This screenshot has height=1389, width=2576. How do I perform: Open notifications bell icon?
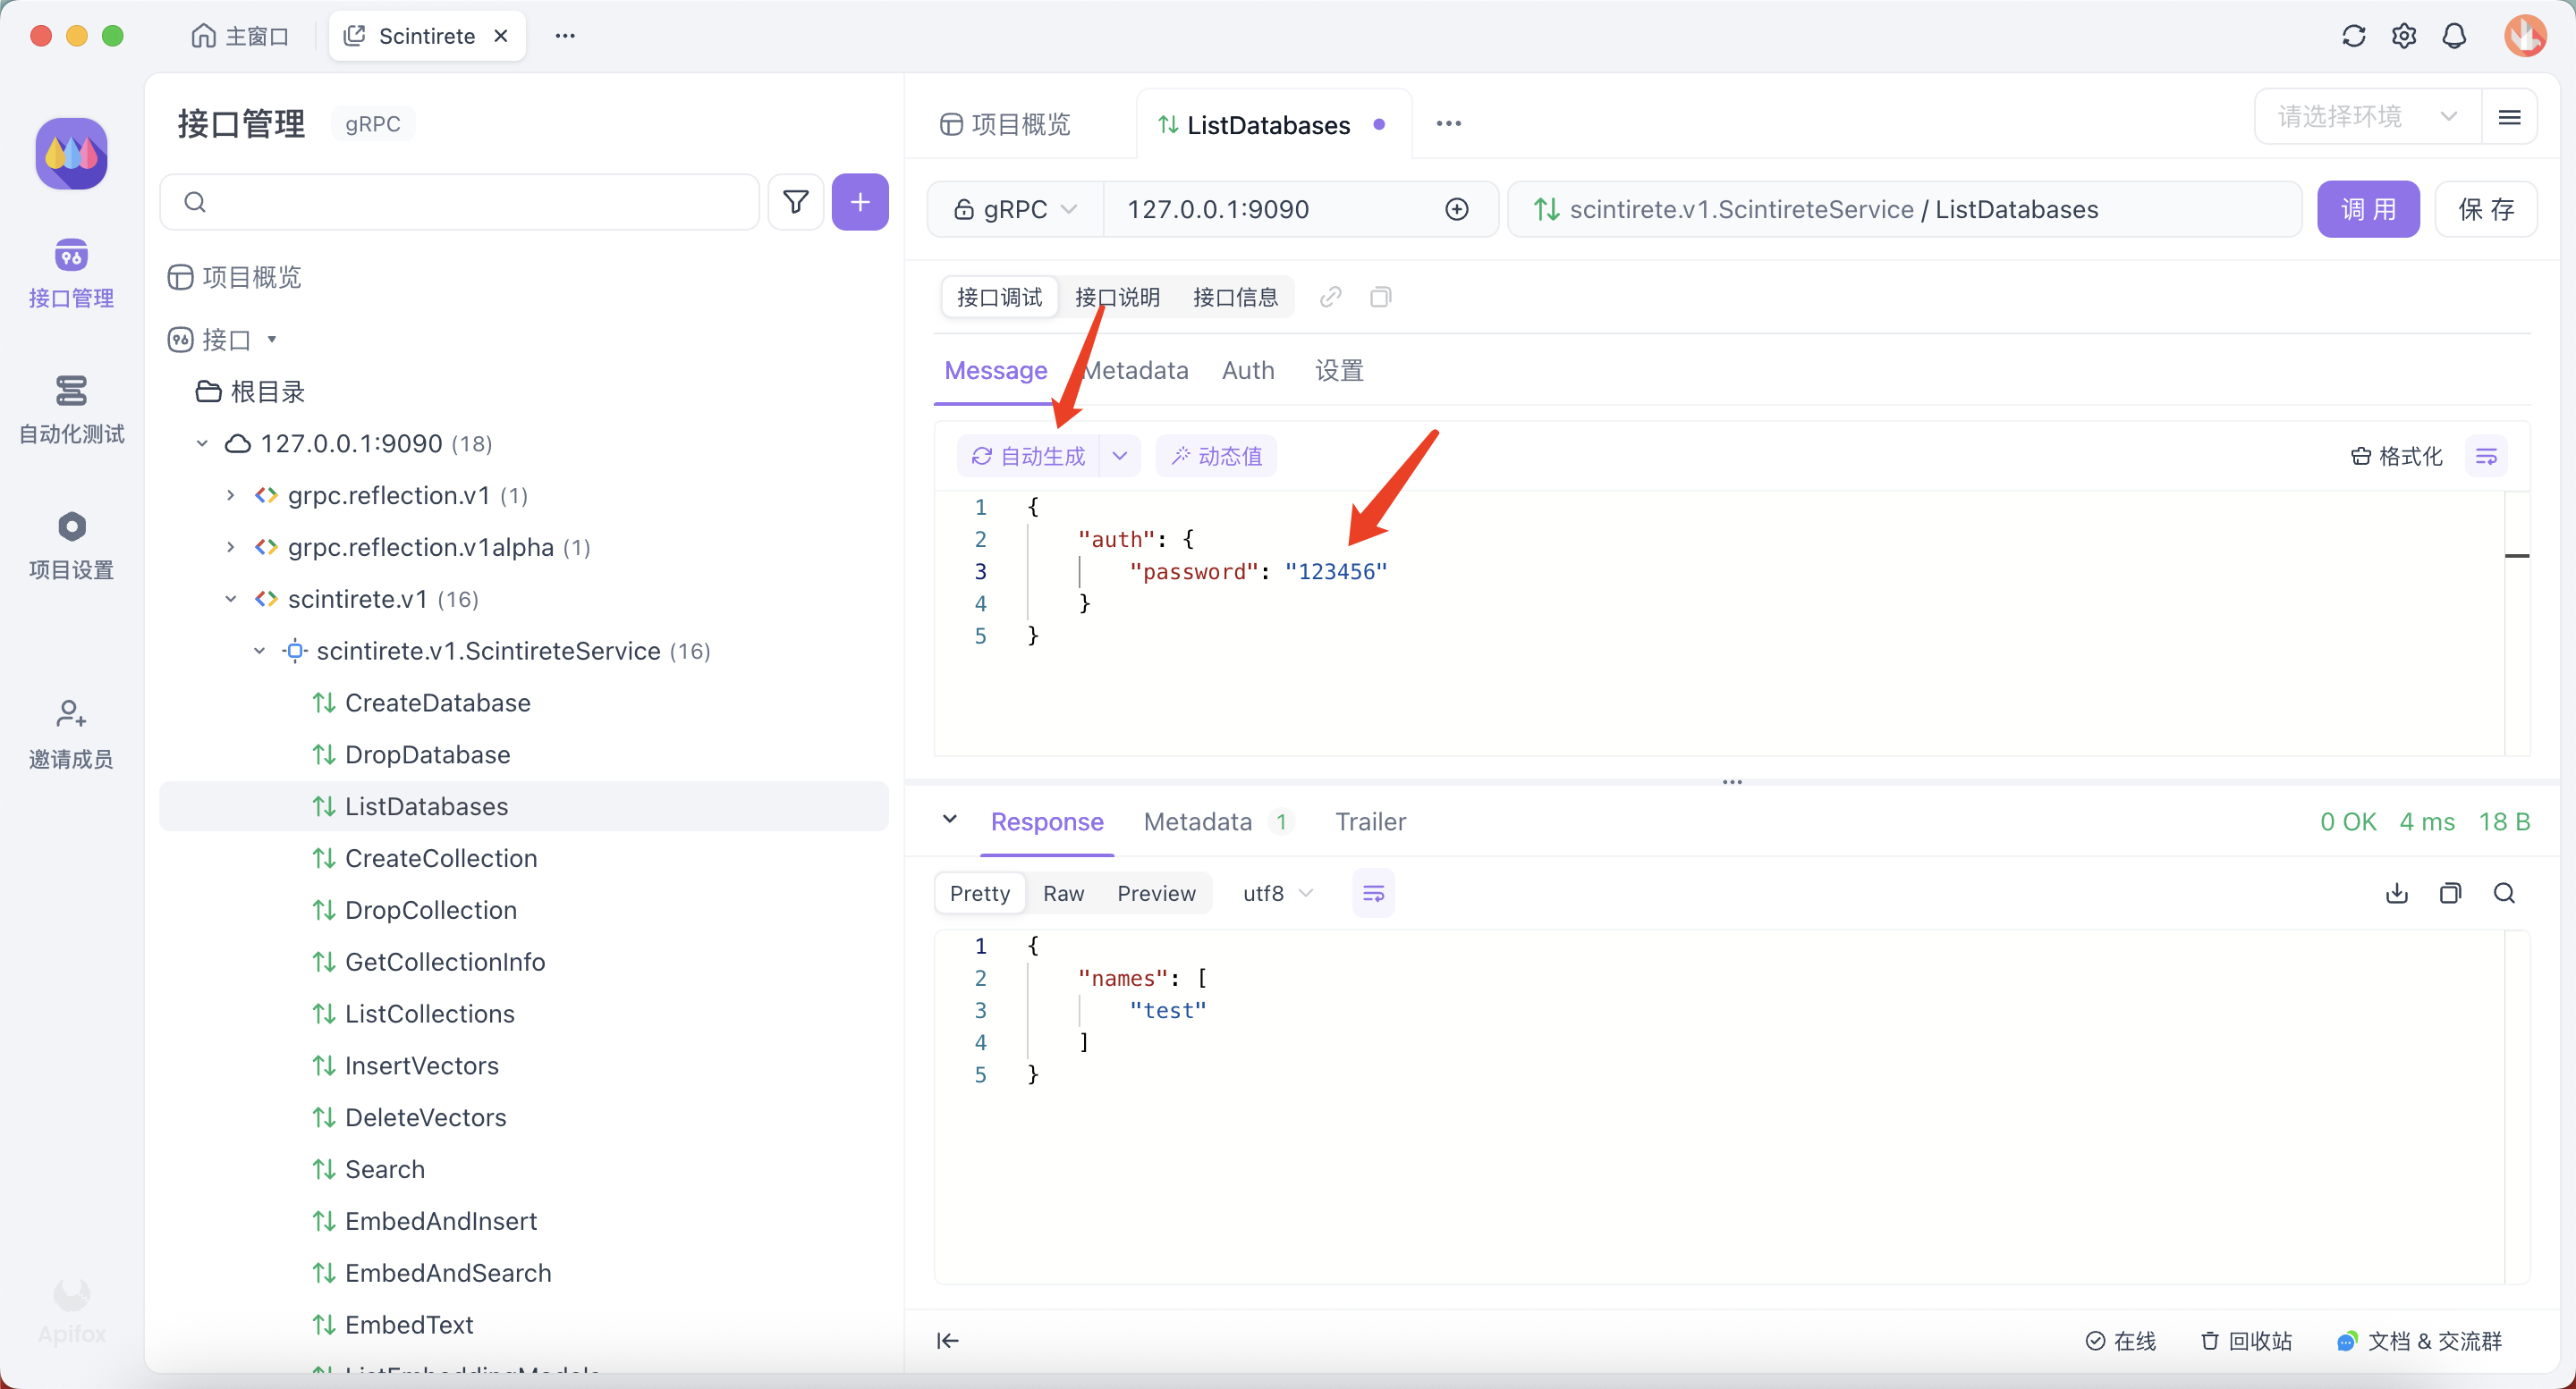tap(2454, 36)
